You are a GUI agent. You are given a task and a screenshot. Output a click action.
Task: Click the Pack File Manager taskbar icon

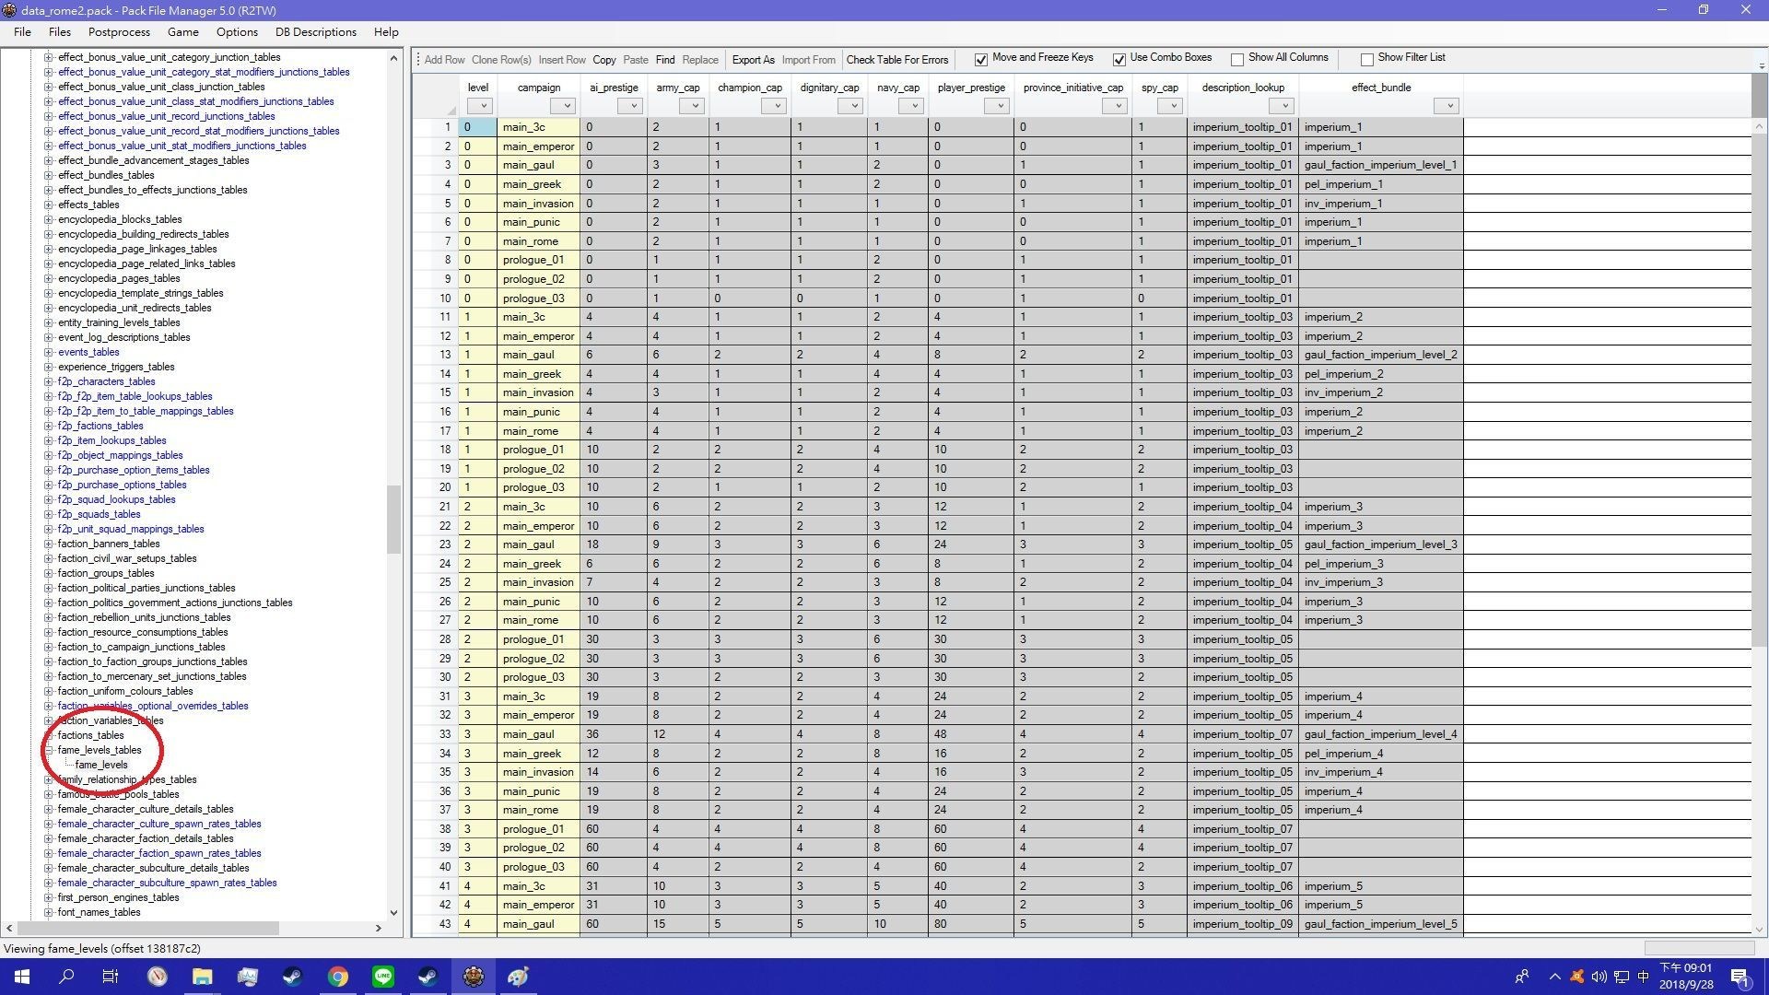[474, 977]
